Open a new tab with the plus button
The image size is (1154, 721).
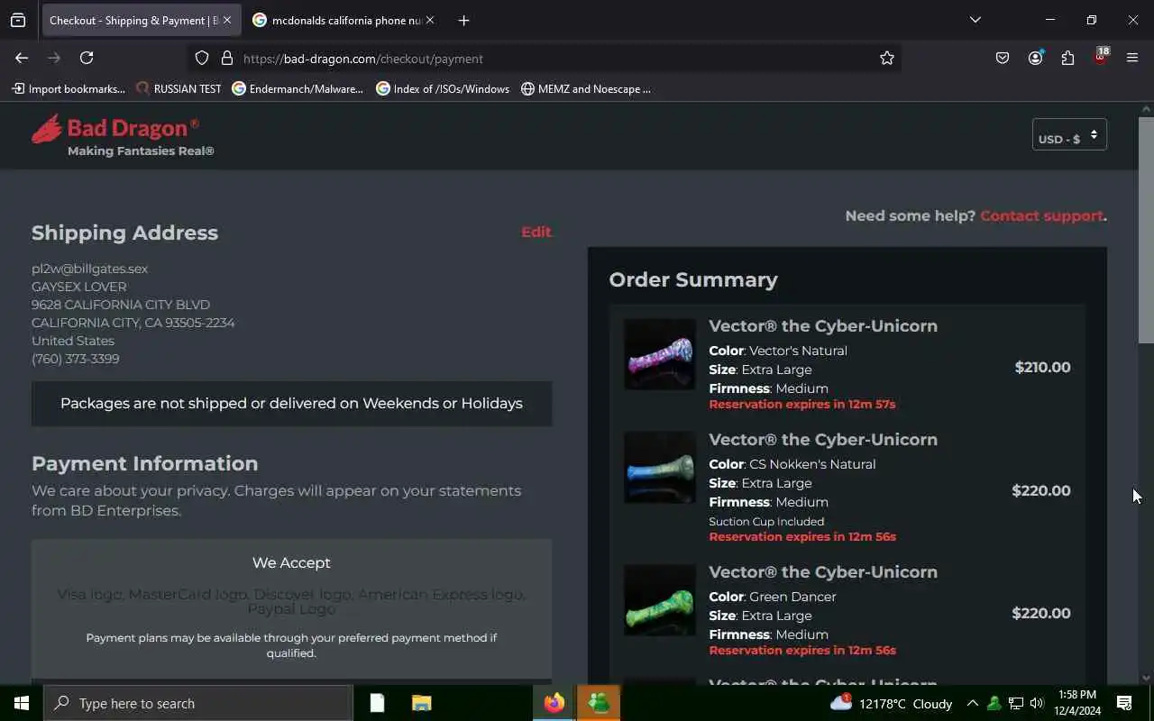pyautogui.click(x=463, y=20)
